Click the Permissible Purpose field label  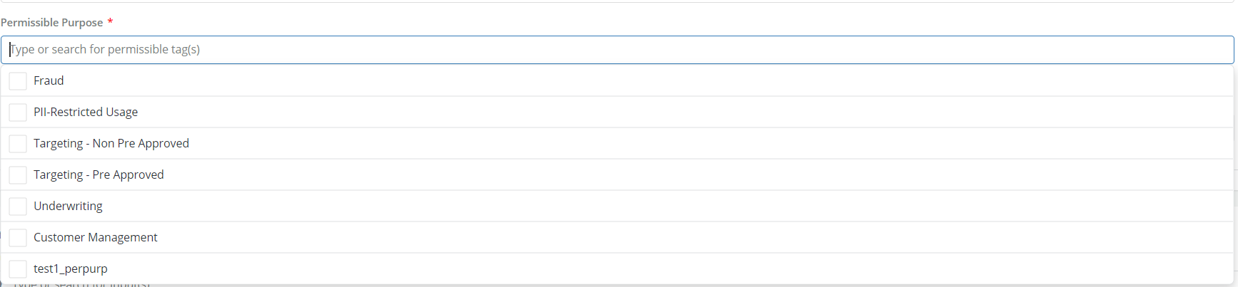coord(52,23)
